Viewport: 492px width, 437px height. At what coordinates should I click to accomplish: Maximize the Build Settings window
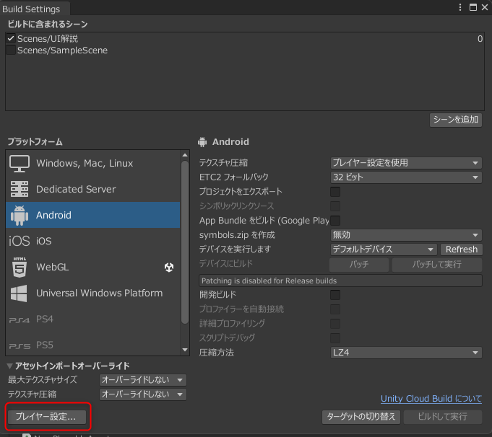pos(473,7)
